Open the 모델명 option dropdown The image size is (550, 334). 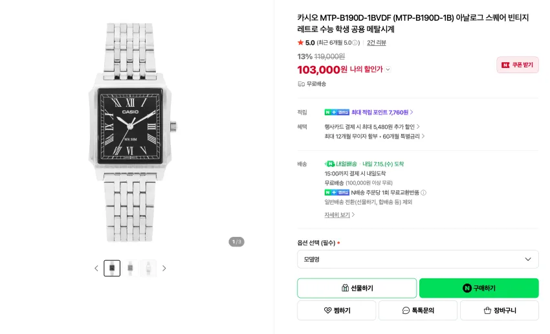click(x=418, y=260)
